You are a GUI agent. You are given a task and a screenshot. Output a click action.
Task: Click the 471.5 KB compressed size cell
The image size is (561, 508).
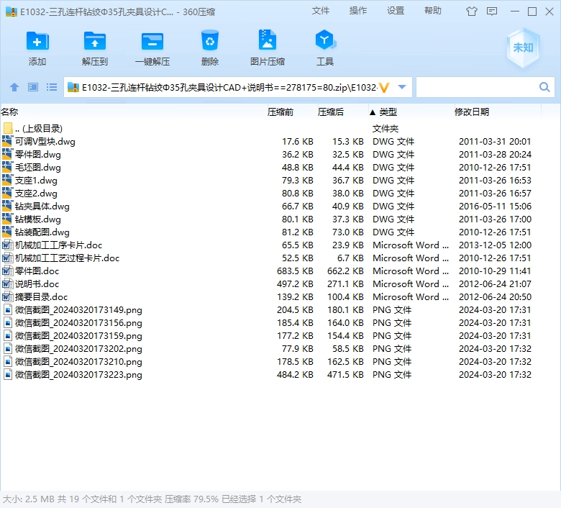coord(345,374)
